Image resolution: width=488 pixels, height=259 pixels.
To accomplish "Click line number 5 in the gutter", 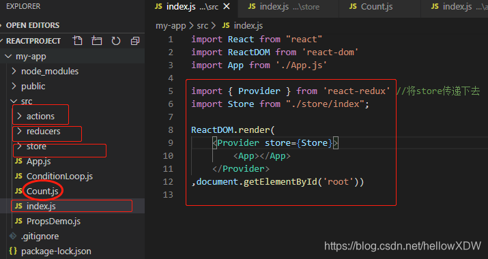I will (171, 91).
